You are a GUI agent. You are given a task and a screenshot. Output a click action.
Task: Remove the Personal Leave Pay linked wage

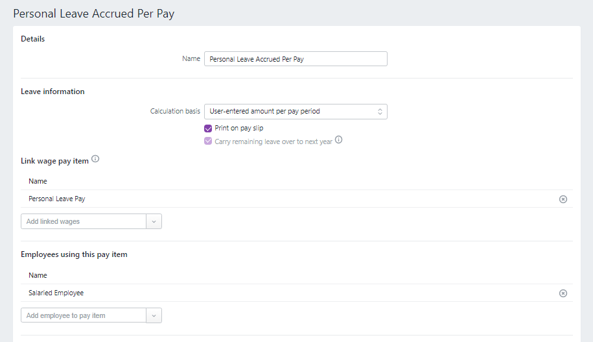click(x=563, y=199)
